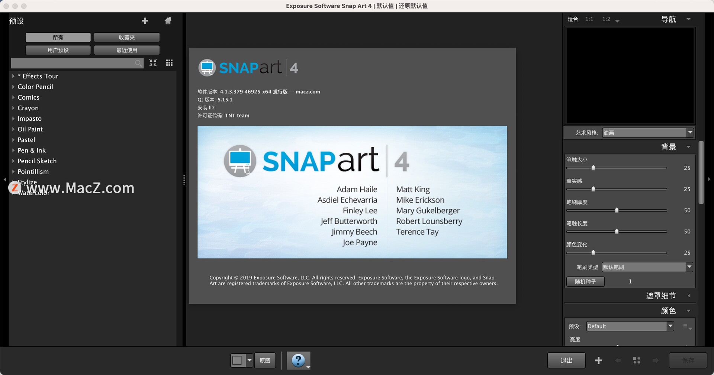Open the help question mark button
Screen dimensions: 714x375
(298, 360)
